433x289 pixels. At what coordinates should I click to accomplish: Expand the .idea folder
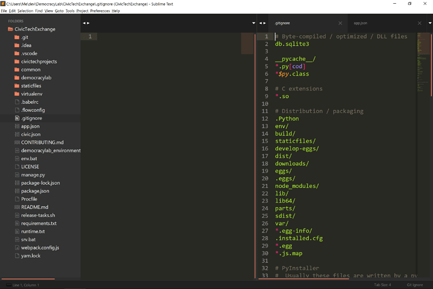(17, 45)
